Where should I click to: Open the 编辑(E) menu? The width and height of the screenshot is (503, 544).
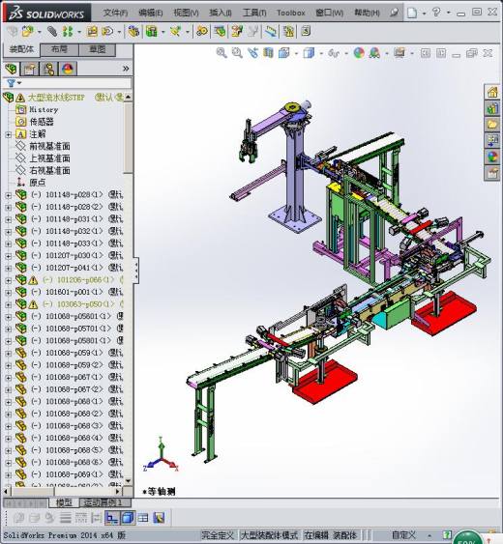tap(150, 13)
